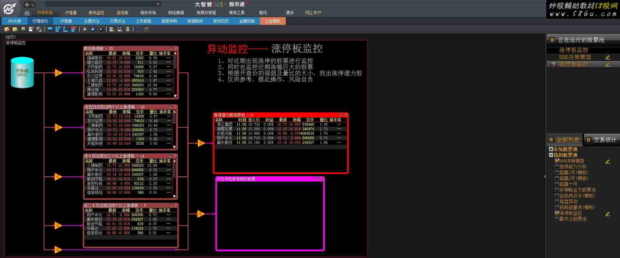Click the pause button in the toolbar
The width and height of the screenshot is (620, 258).
coord(93,29)
